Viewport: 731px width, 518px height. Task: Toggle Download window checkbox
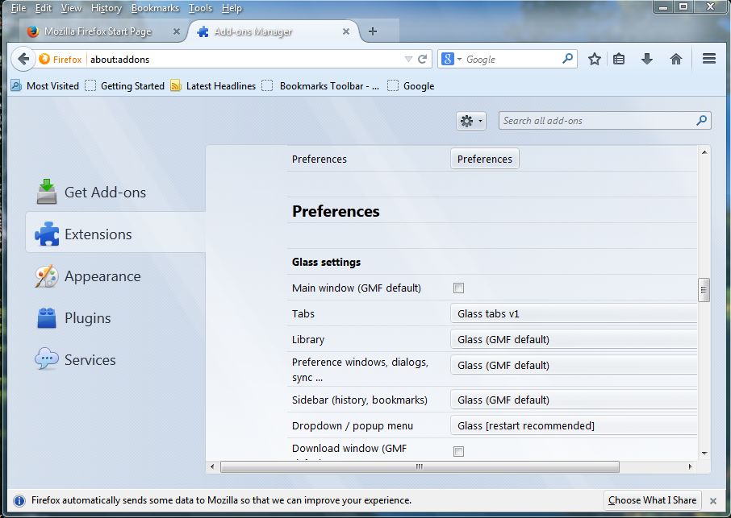[x=459, y=451]
